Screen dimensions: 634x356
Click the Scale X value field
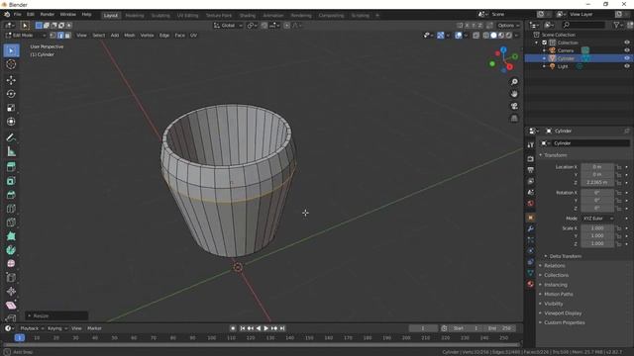[x=597, y=228]
